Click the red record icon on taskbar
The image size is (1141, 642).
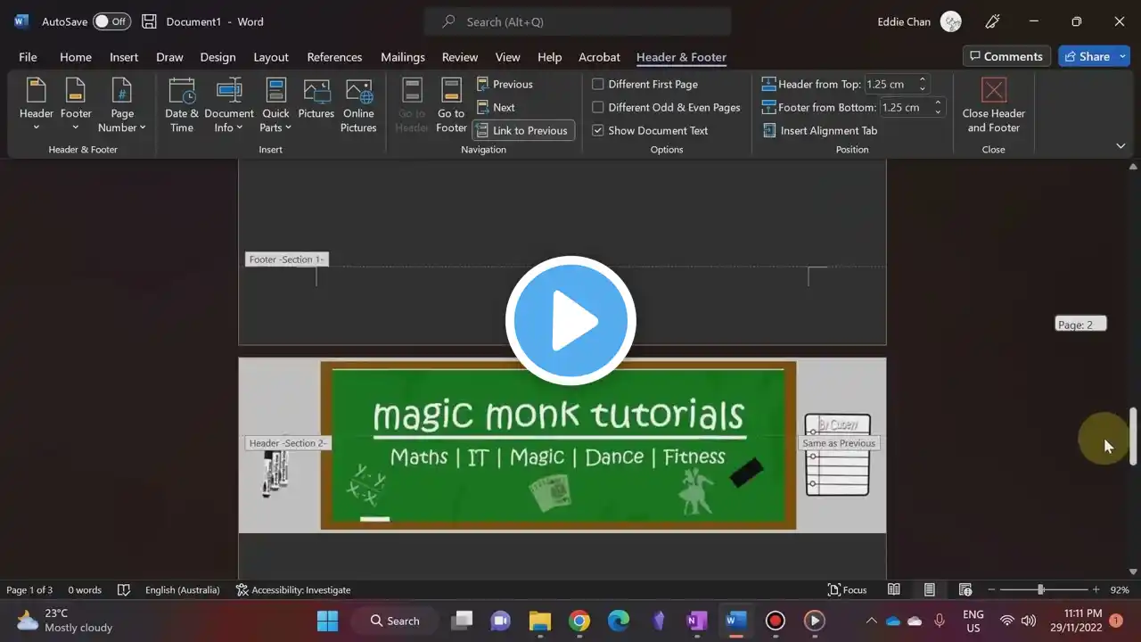(776, 621)
